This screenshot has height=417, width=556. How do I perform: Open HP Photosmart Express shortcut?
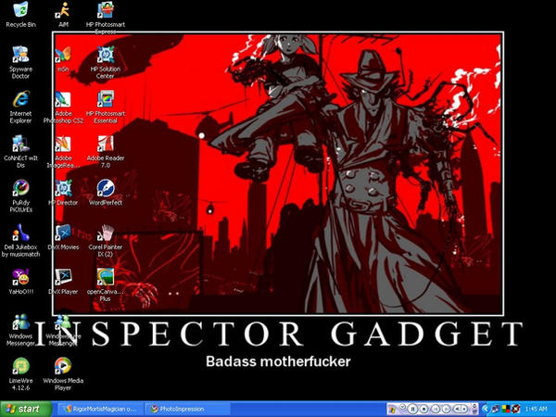click(x=106, y=17)
